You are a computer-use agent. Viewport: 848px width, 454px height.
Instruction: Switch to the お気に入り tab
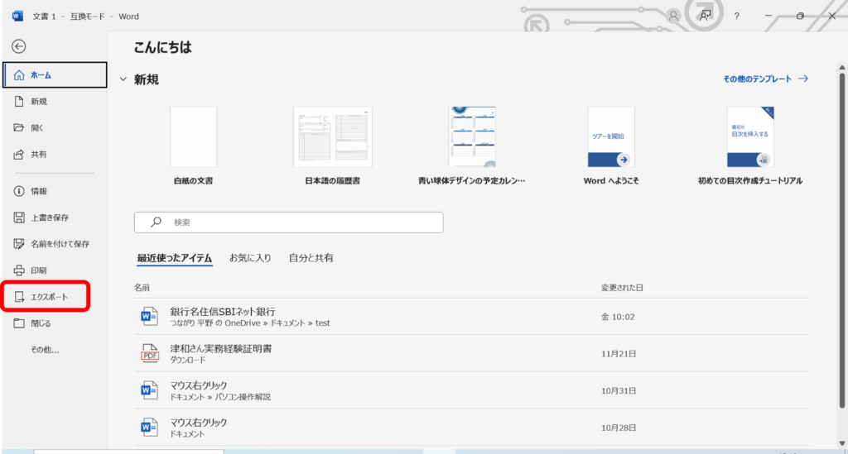pyautogui.click(x=250, y=258)
